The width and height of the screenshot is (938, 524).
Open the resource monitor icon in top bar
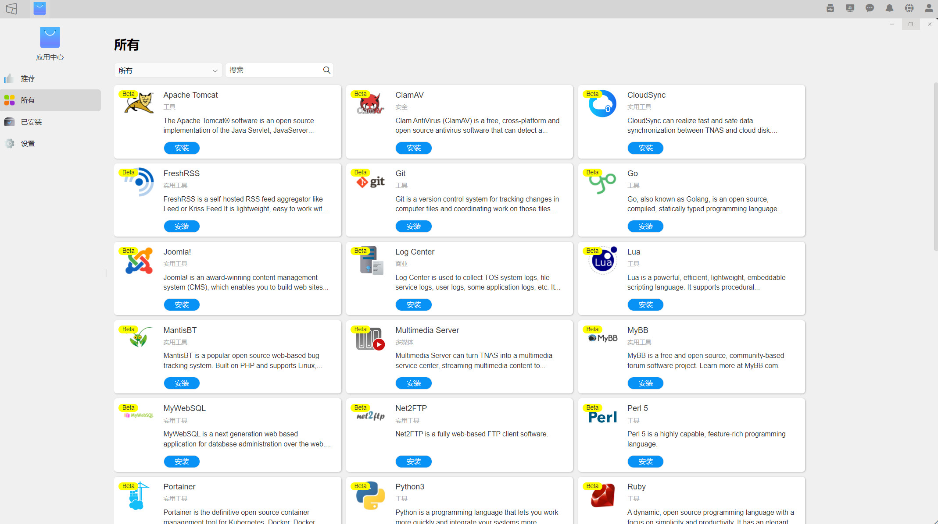pyautogui.click(x=850, y=8)
